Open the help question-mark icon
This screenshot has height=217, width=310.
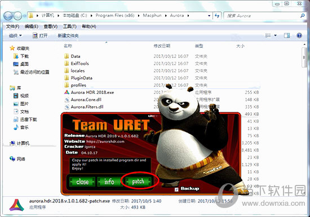299,35
